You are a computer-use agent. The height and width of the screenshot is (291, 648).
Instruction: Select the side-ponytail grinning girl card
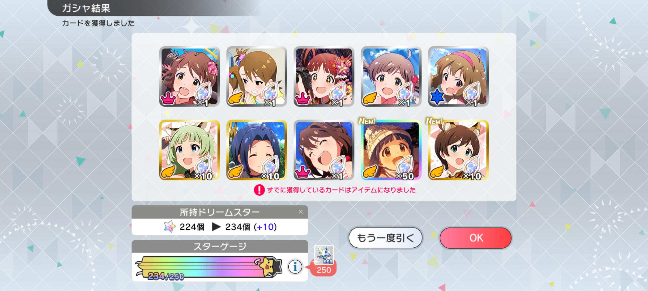[x=257, y=77]
